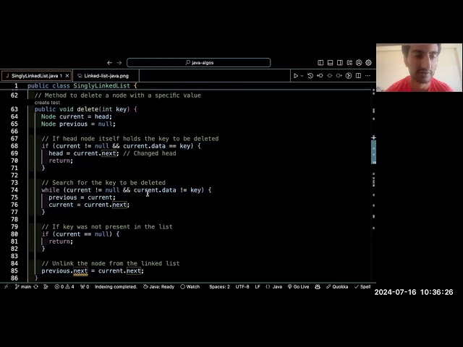Screen dimensions: 463x347
Task: Click the Watch status bar item
Action: (x=190, y=286)
